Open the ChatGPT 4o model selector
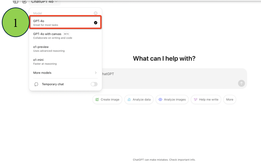This screenshot has height=165, width=261. point(44,2)
